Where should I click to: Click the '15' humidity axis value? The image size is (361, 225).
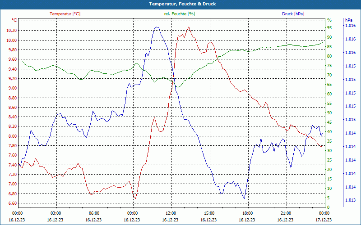(329, 179)
